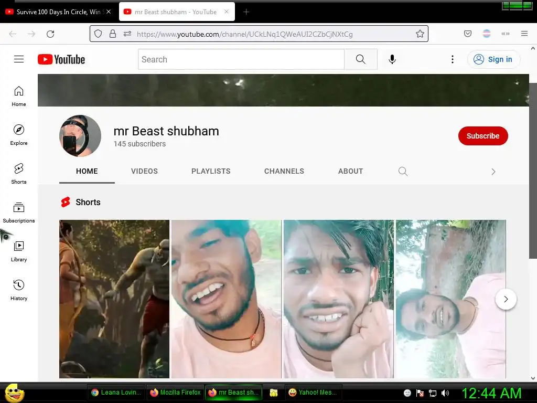Viewport: 537px width, 403px height.
Task: Go to the YouTube logo home link
Action: click(x=61, y=59)
